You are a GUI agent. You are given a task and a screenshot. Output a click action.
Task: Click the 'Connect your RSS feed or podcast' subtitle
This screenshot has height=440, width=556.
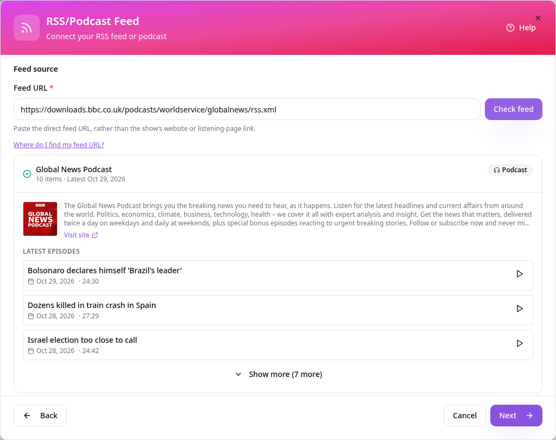click(x=106, y=36)
